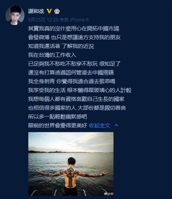
Task: Open the poster's round avatar photo
Action: (x=15, y=15)
